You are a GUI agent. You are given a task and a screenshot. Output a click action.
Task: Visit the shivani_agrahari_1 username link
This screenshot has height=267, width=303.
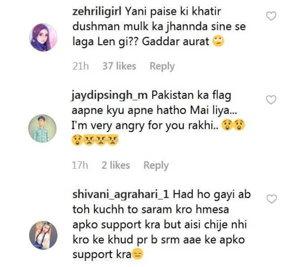[120, 195]
